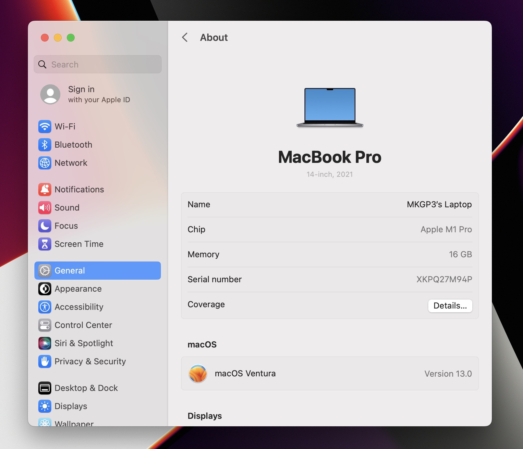
Task: Click the Wi-Fi icon in sidebar
Action: point(45,127)
